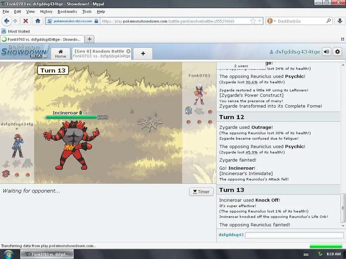
Task: Click the opponent's fainted Pokémon icon
Action: click(x=199, y=111)
